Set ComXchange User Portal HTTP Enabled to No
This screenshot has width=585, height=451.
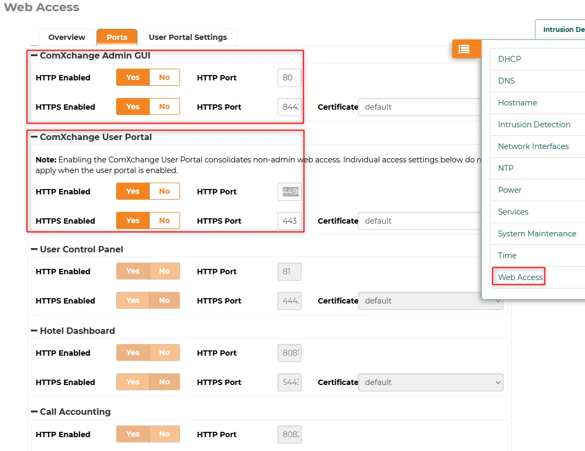[165, 191]
